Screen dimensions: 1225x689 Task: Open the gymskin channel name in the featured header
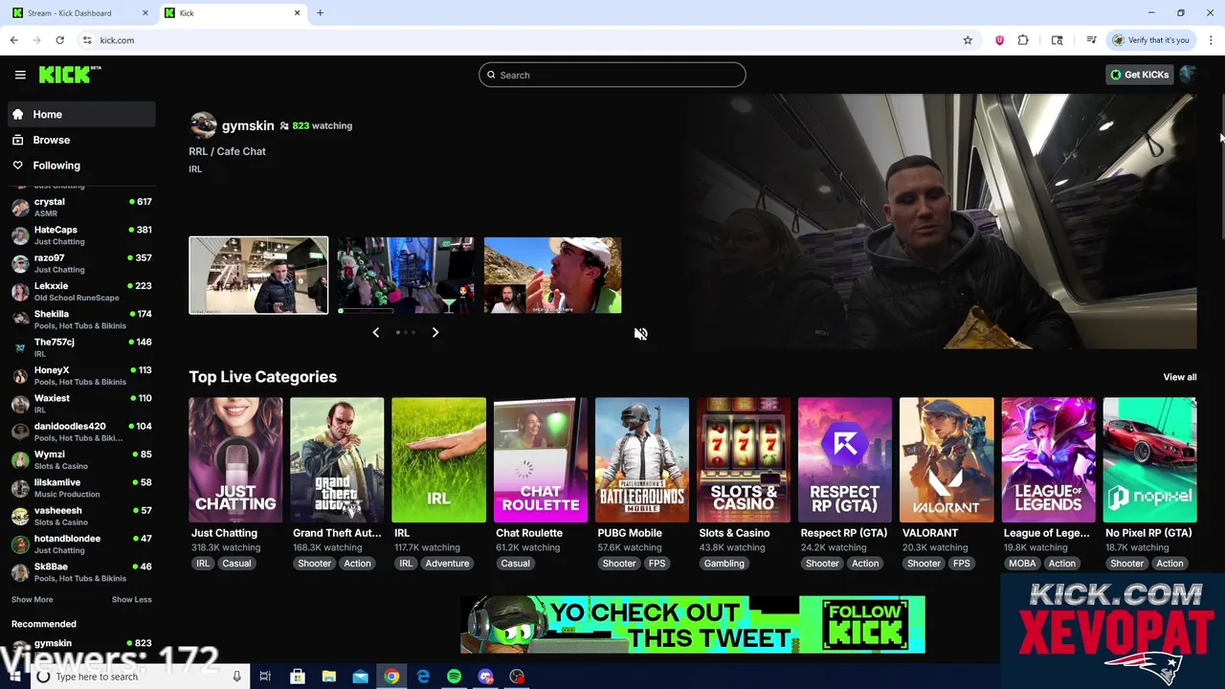248,125
